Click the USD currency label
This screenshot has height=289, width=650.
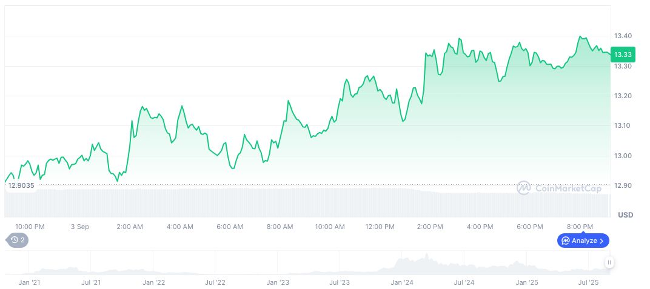pos(625,215)
